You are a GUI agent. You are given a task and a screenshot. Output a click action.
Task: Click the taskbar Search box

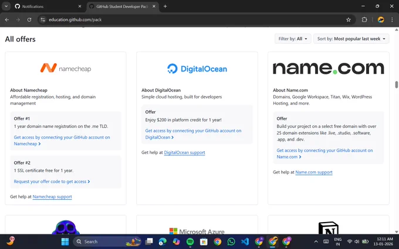tap(107, 241)
